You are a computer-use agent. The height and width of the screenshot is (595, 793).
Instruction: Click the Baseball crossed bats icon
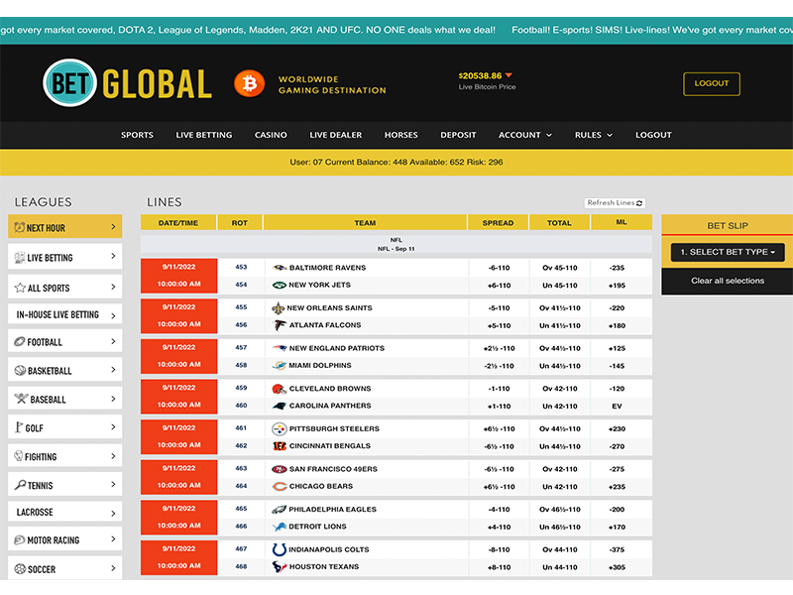pyautogui.click(x=21, y=399)
